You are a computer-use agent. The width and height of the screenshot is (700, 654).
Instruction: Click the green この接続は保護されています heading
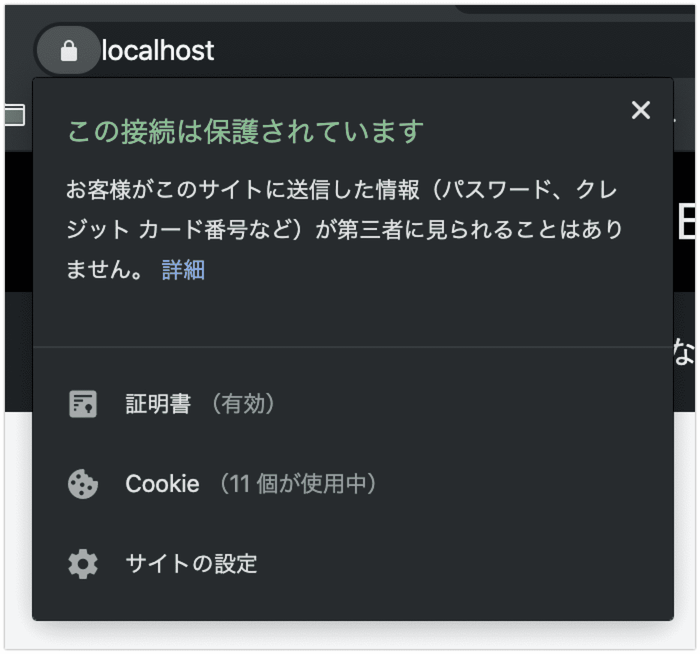pyautogui.click(x=245, y=132)
